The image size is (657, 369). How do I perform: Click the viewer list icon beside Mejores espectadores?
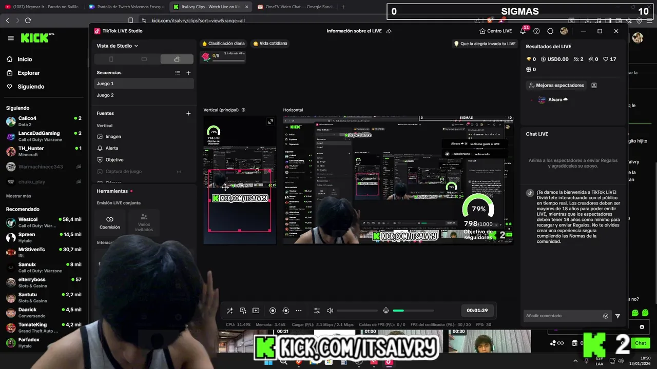(x=594, y=85)
